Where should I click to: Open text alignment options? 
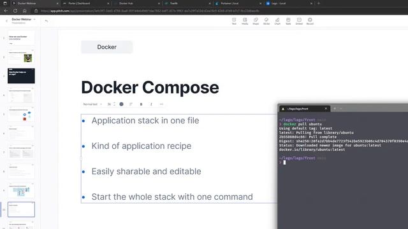click(x=131, y=104)
